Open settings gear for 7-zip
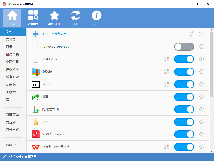The image size is (214, 161). pos(202,84)
